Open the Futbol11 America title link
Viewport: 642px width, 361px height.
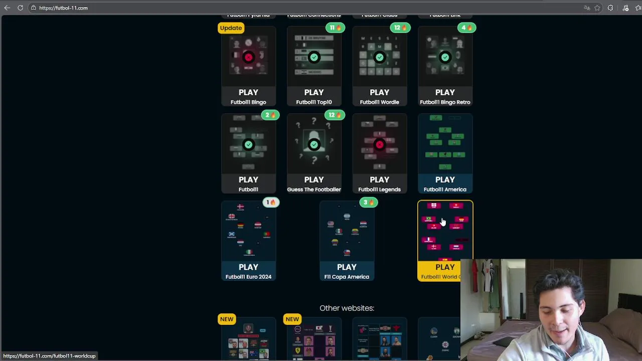coord(445,190)
